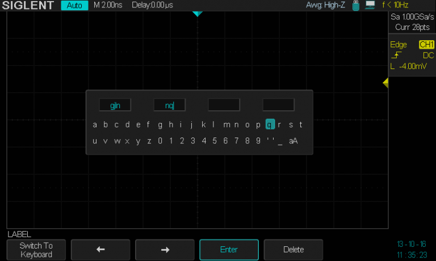Click the yellow CH1 trigger source badge
The height and width of the screenshot is (261, 436).
click(426, 44)
